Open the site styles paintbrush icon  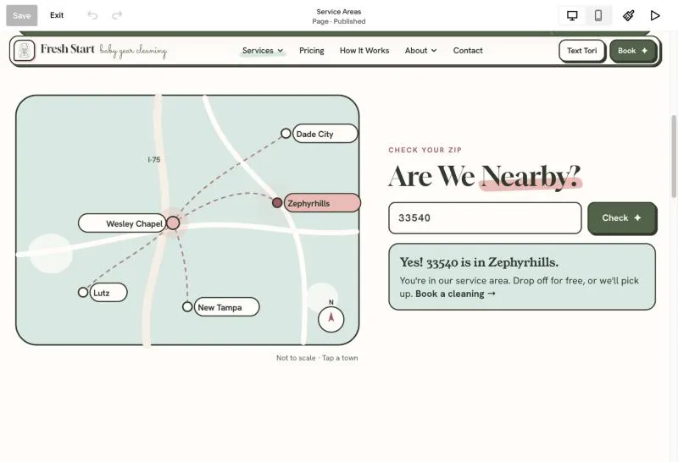[x=628, y=15]
